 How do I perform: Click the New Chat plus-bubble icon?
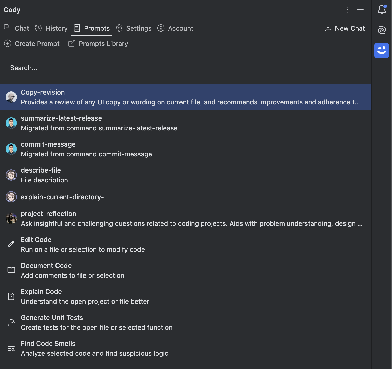(328, 28)
